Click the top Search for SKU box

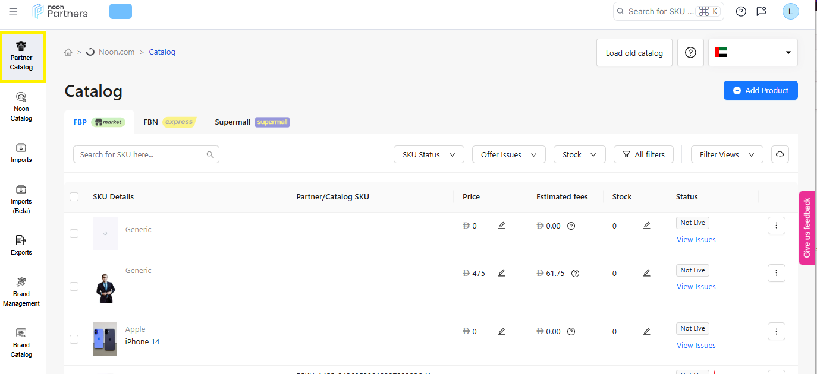pos(668,11)
